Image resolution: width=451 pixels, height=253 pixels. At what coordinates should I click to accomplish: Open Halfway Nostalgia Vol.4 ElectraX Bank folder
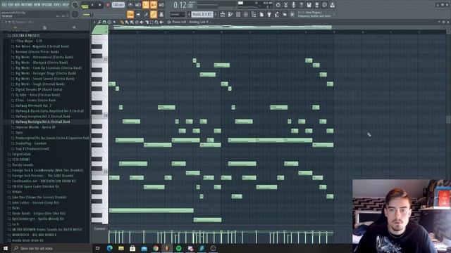click(x=42, y=122)
